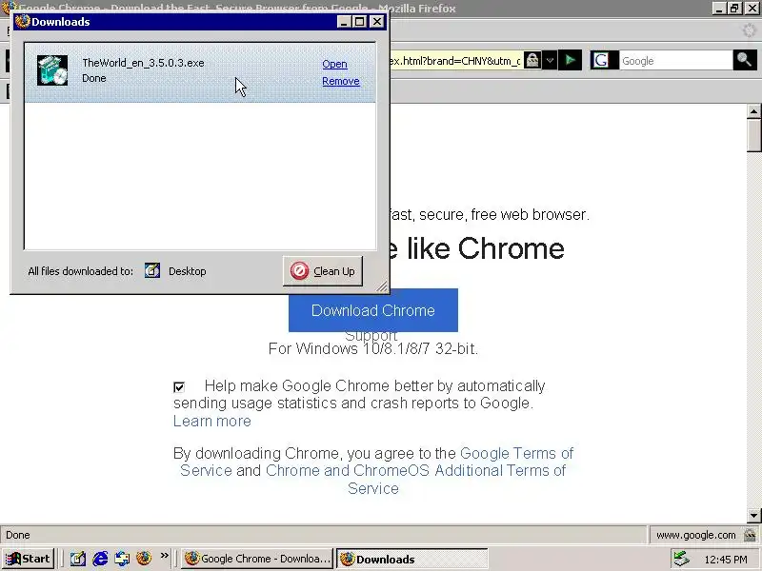Switch to Google Chrome Firefox taskbar window
The image size is (762, 571).
(x=257, y=559)
